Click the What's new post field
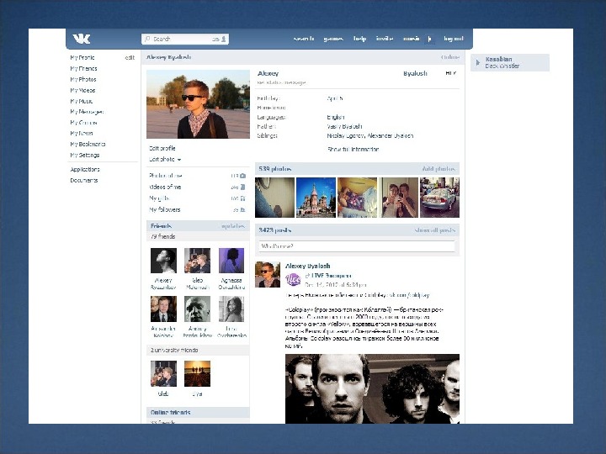Image resolution: width=606 pixels, height=454 pixels. [x=357, y=245]
